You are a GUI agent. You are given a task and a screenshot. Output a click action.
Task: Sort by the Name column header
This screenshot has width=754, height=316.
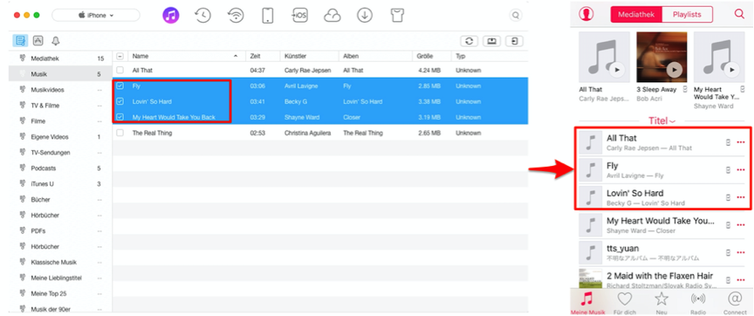186,56
